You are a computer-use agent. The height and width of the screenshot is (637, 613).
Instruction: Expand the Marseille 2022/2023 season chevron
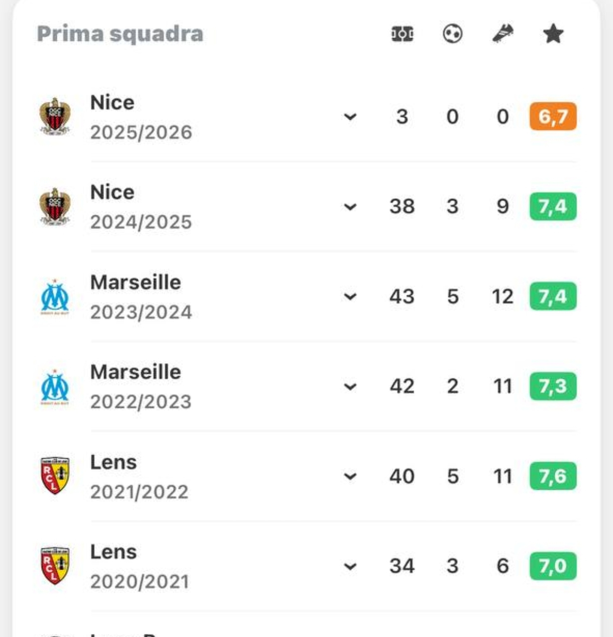coord(350,387)
